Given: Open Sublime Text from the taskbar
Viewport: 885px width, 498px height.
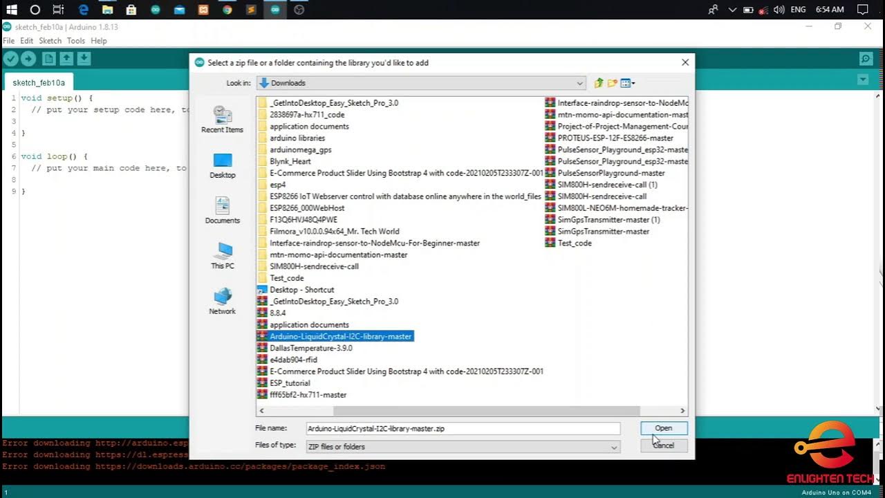Looking at the screenshot, I should 251,10.
